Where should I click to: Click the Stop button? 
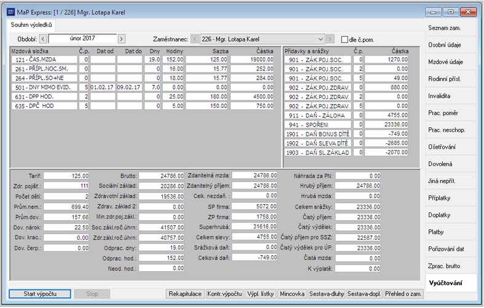coord(92,293)
